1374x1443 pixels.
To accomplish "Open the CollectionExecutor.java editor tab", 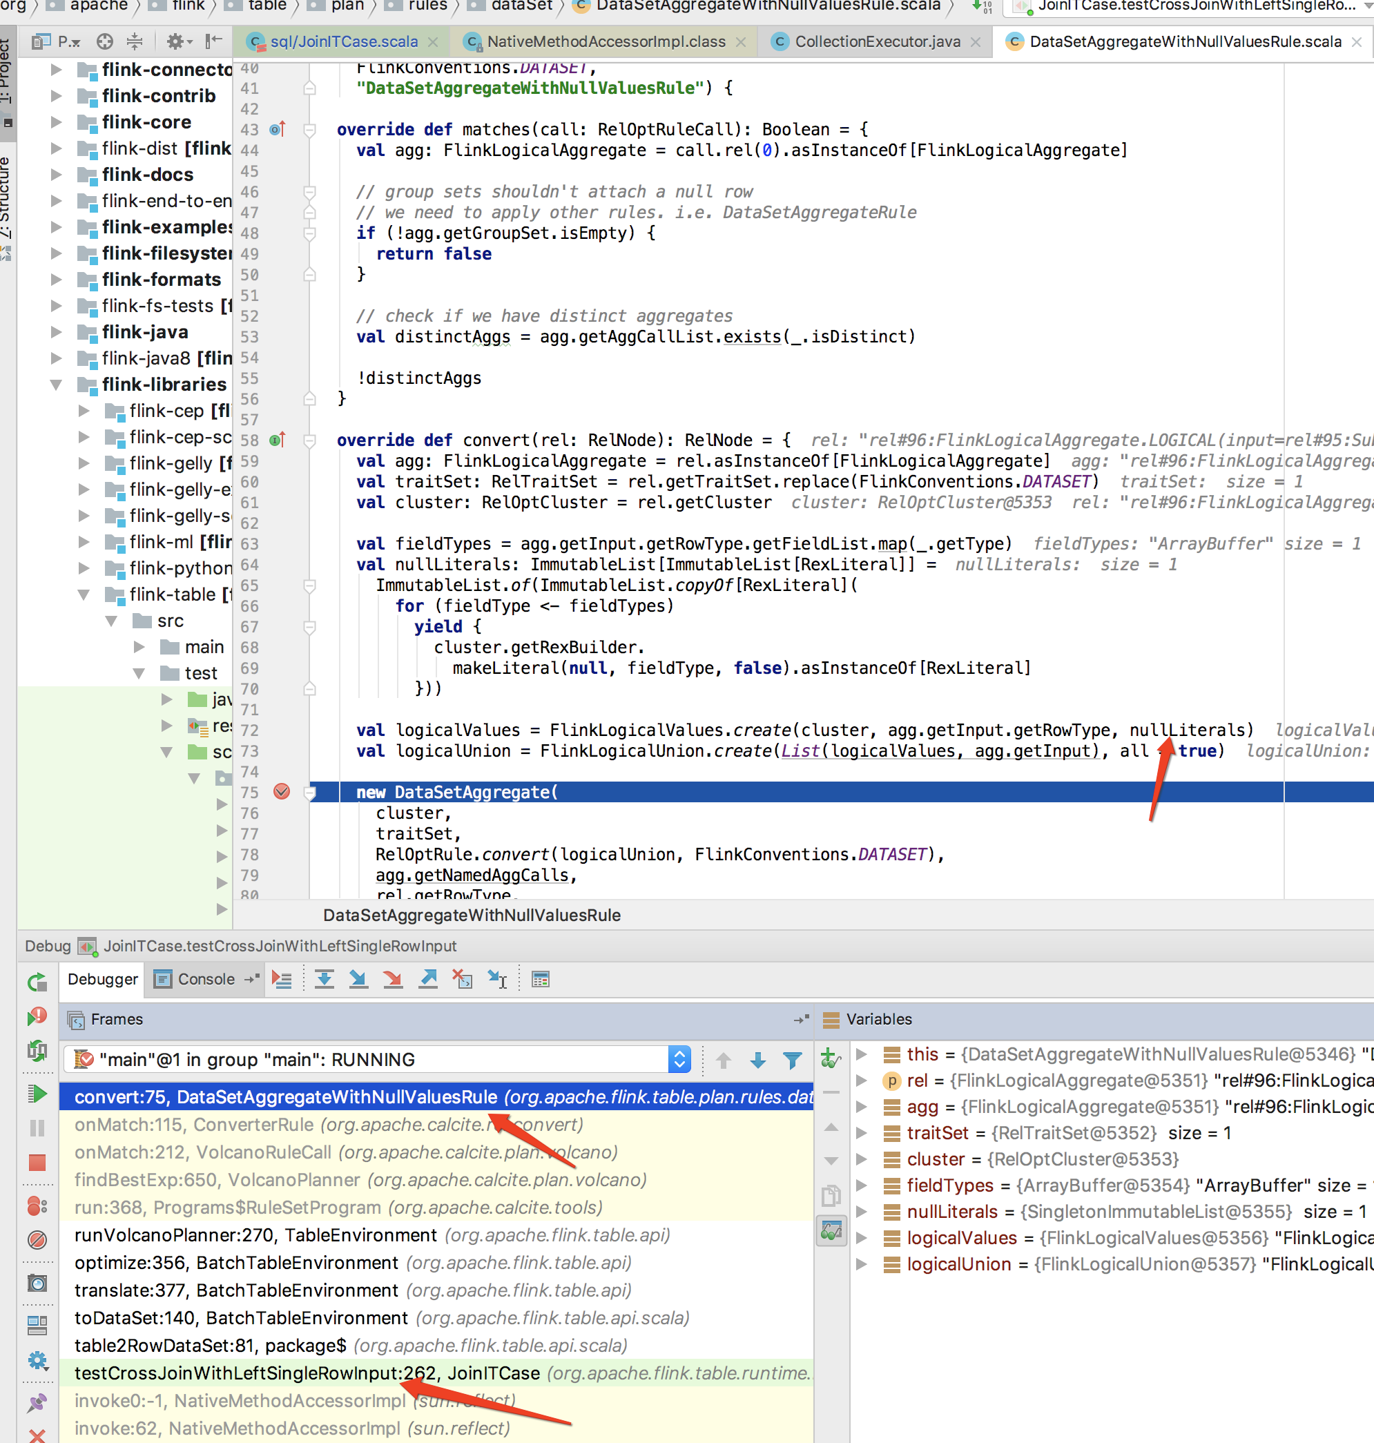I will click(x=877, y=41).
